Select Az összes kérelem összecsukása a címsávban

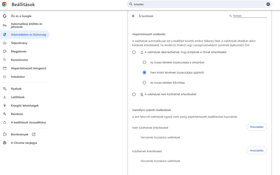tap(144, 62)
